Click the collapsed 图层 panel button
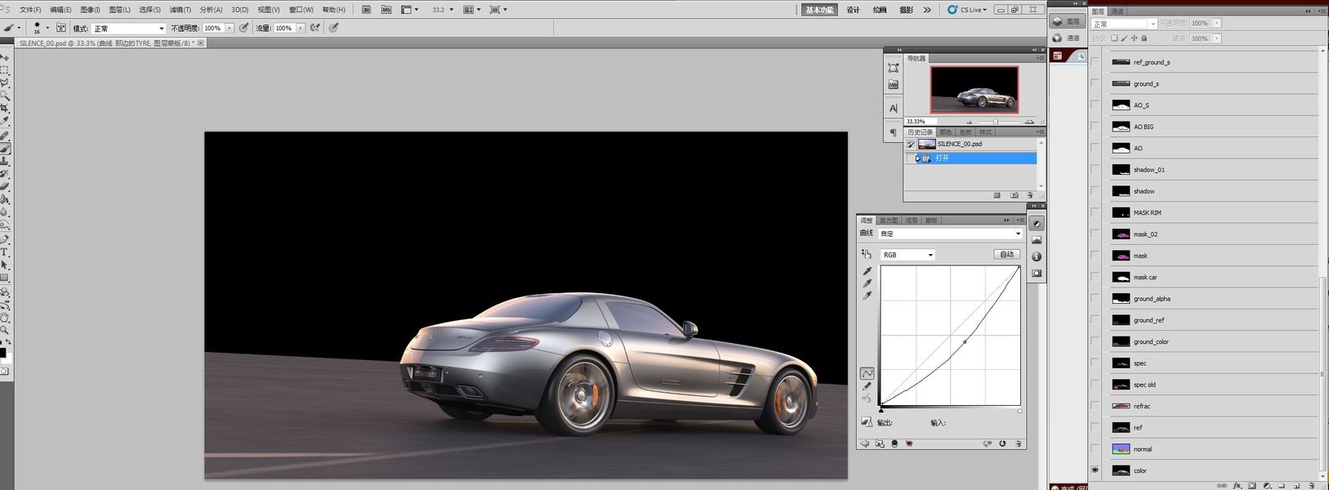Viewport: 1329px width, 490px height. 1067,21
